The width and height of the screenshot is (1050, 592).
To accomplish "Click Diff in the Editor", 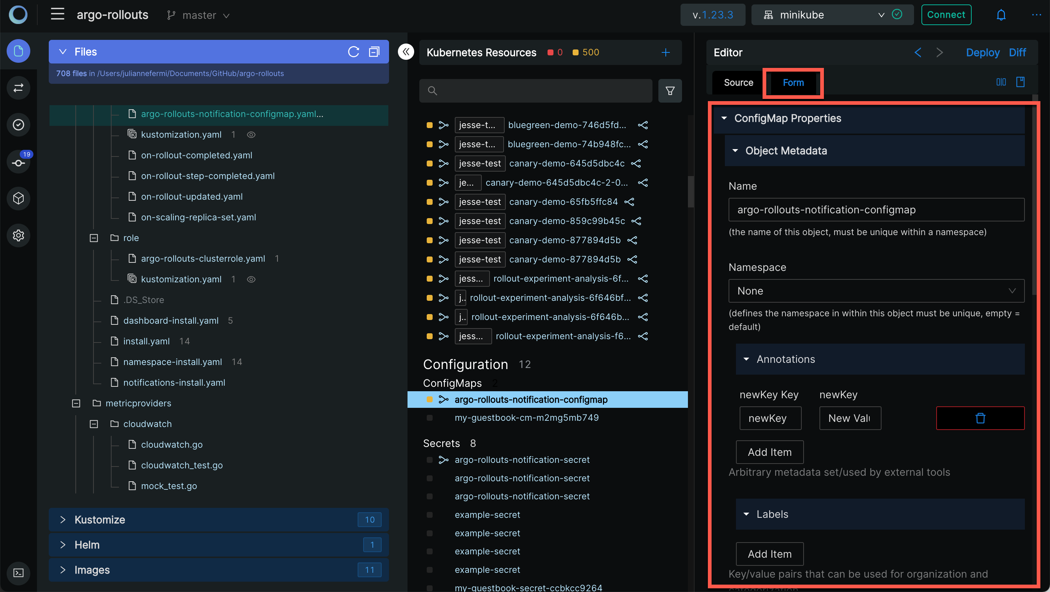I will (x=1017, y=52).
